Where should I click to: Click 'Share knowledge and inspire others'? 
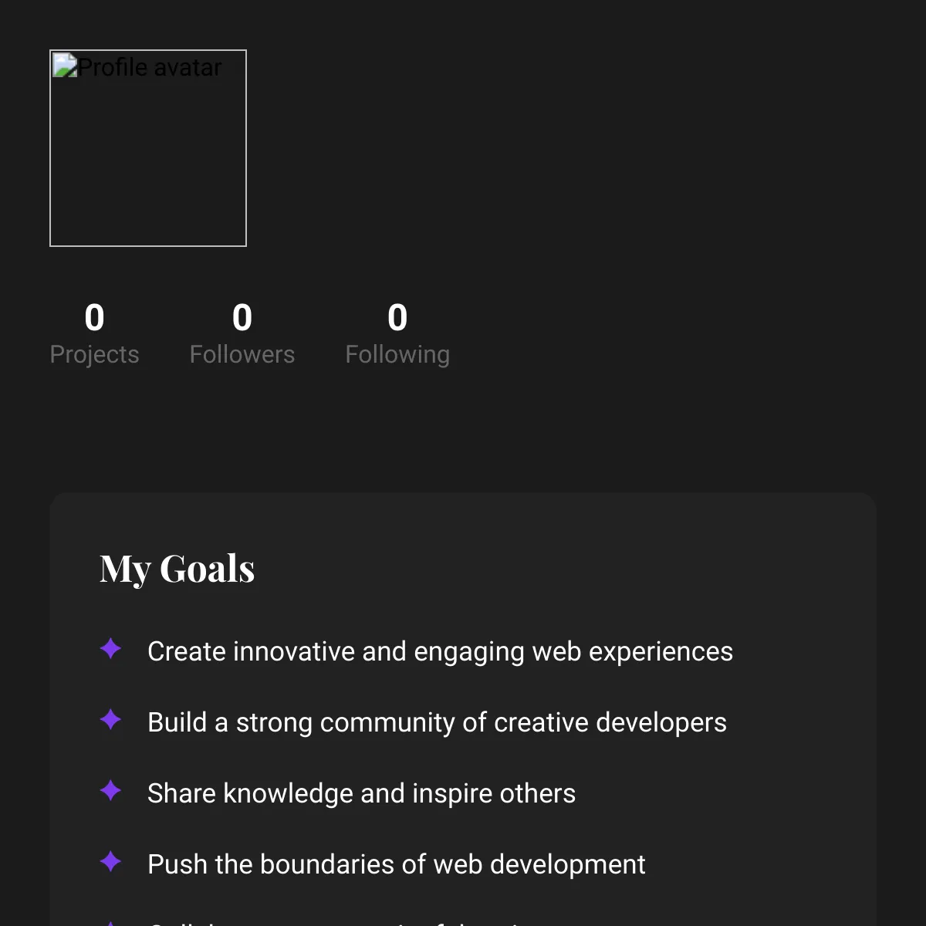pyautogui.click(x=361, y=793)
